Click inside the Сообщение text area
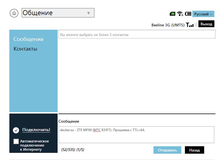 point(136,135)
